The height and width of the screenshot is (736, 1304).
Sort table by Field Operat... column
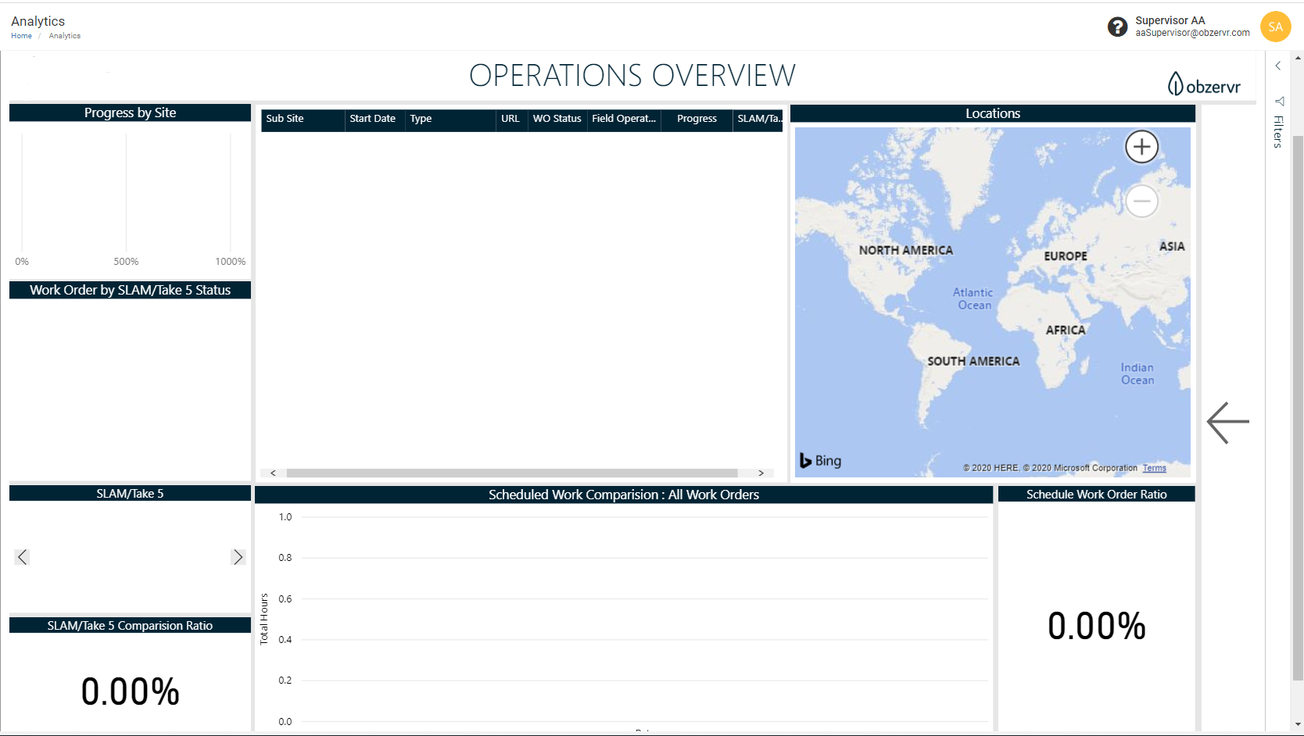[x=624, y=119]
